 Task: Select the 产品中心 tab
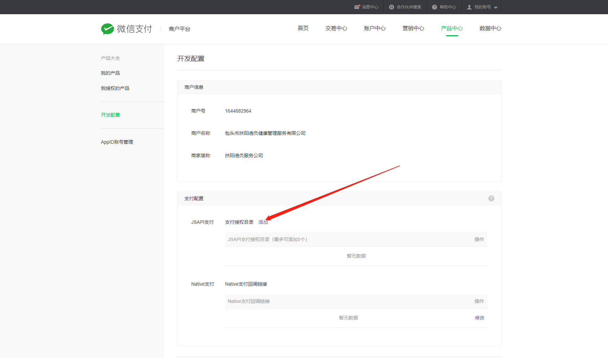point(452,28)
